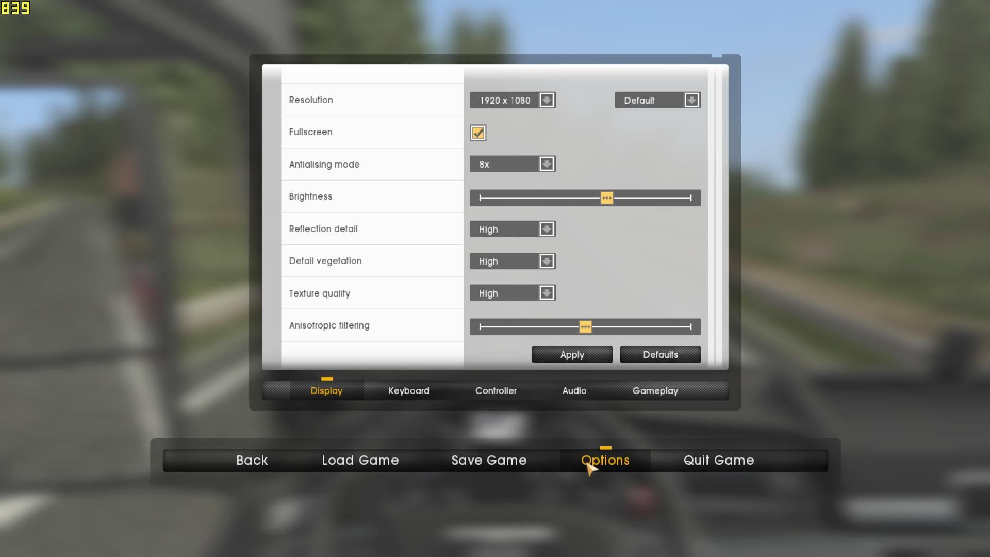Click the Resolution label
The height and width of the screenshot is (557, 990).
click(x=311, y=100)
